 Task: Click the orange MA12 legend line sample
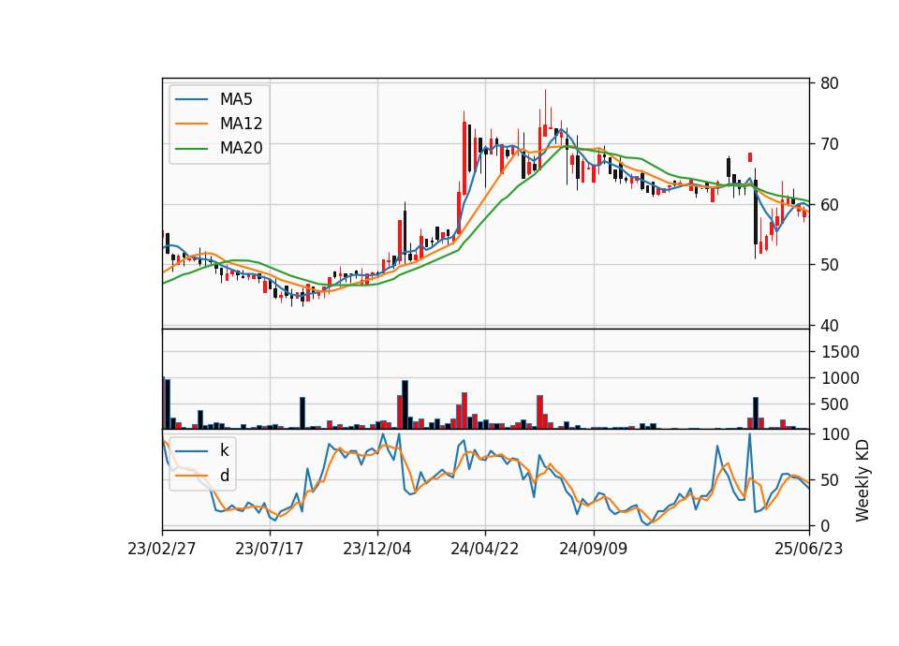191,124
